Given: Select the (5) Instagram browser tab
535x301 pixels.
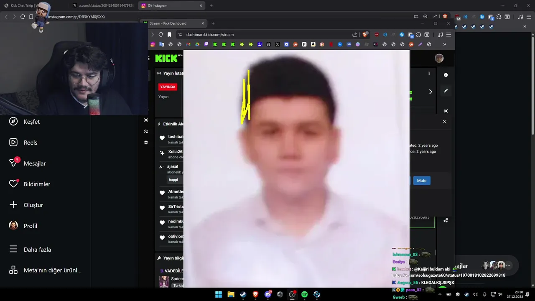Looking at the screenshot, I should [171, 5].
